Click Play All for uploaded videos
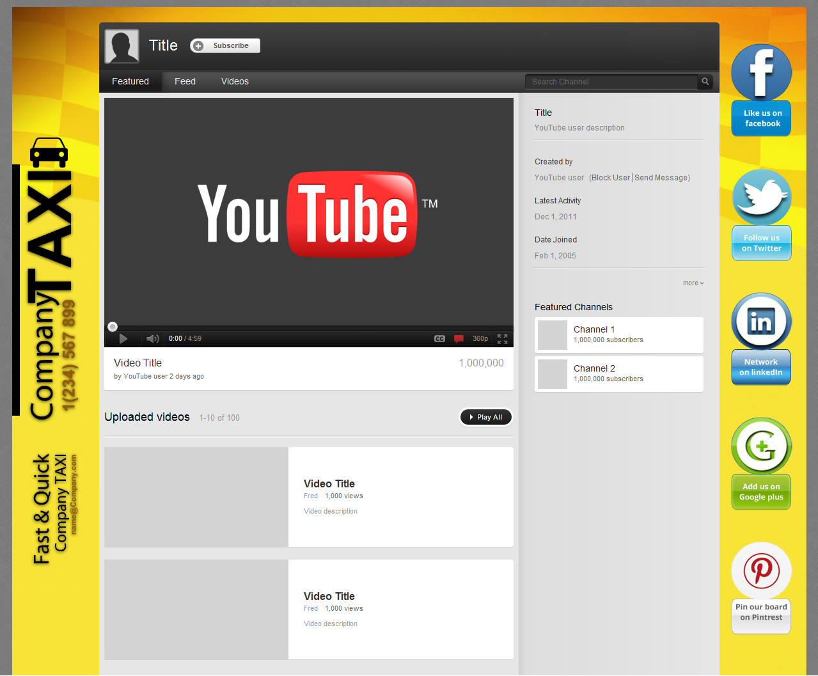Screen dimensions: 818x676 485,417
